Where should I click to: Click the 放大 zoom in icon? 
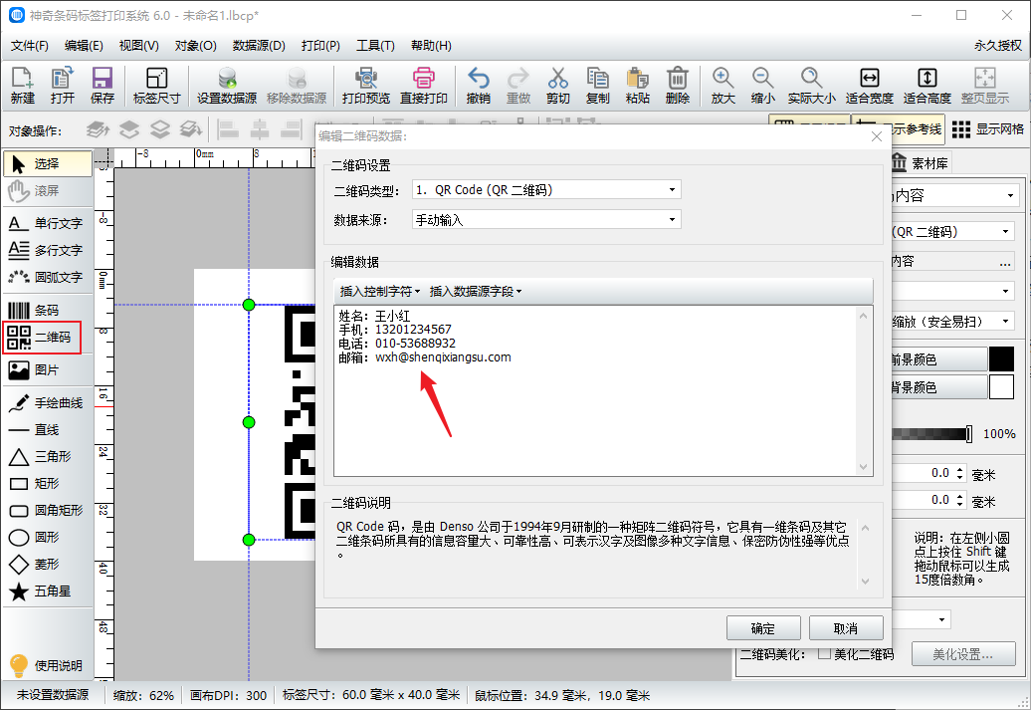[722, 85]
